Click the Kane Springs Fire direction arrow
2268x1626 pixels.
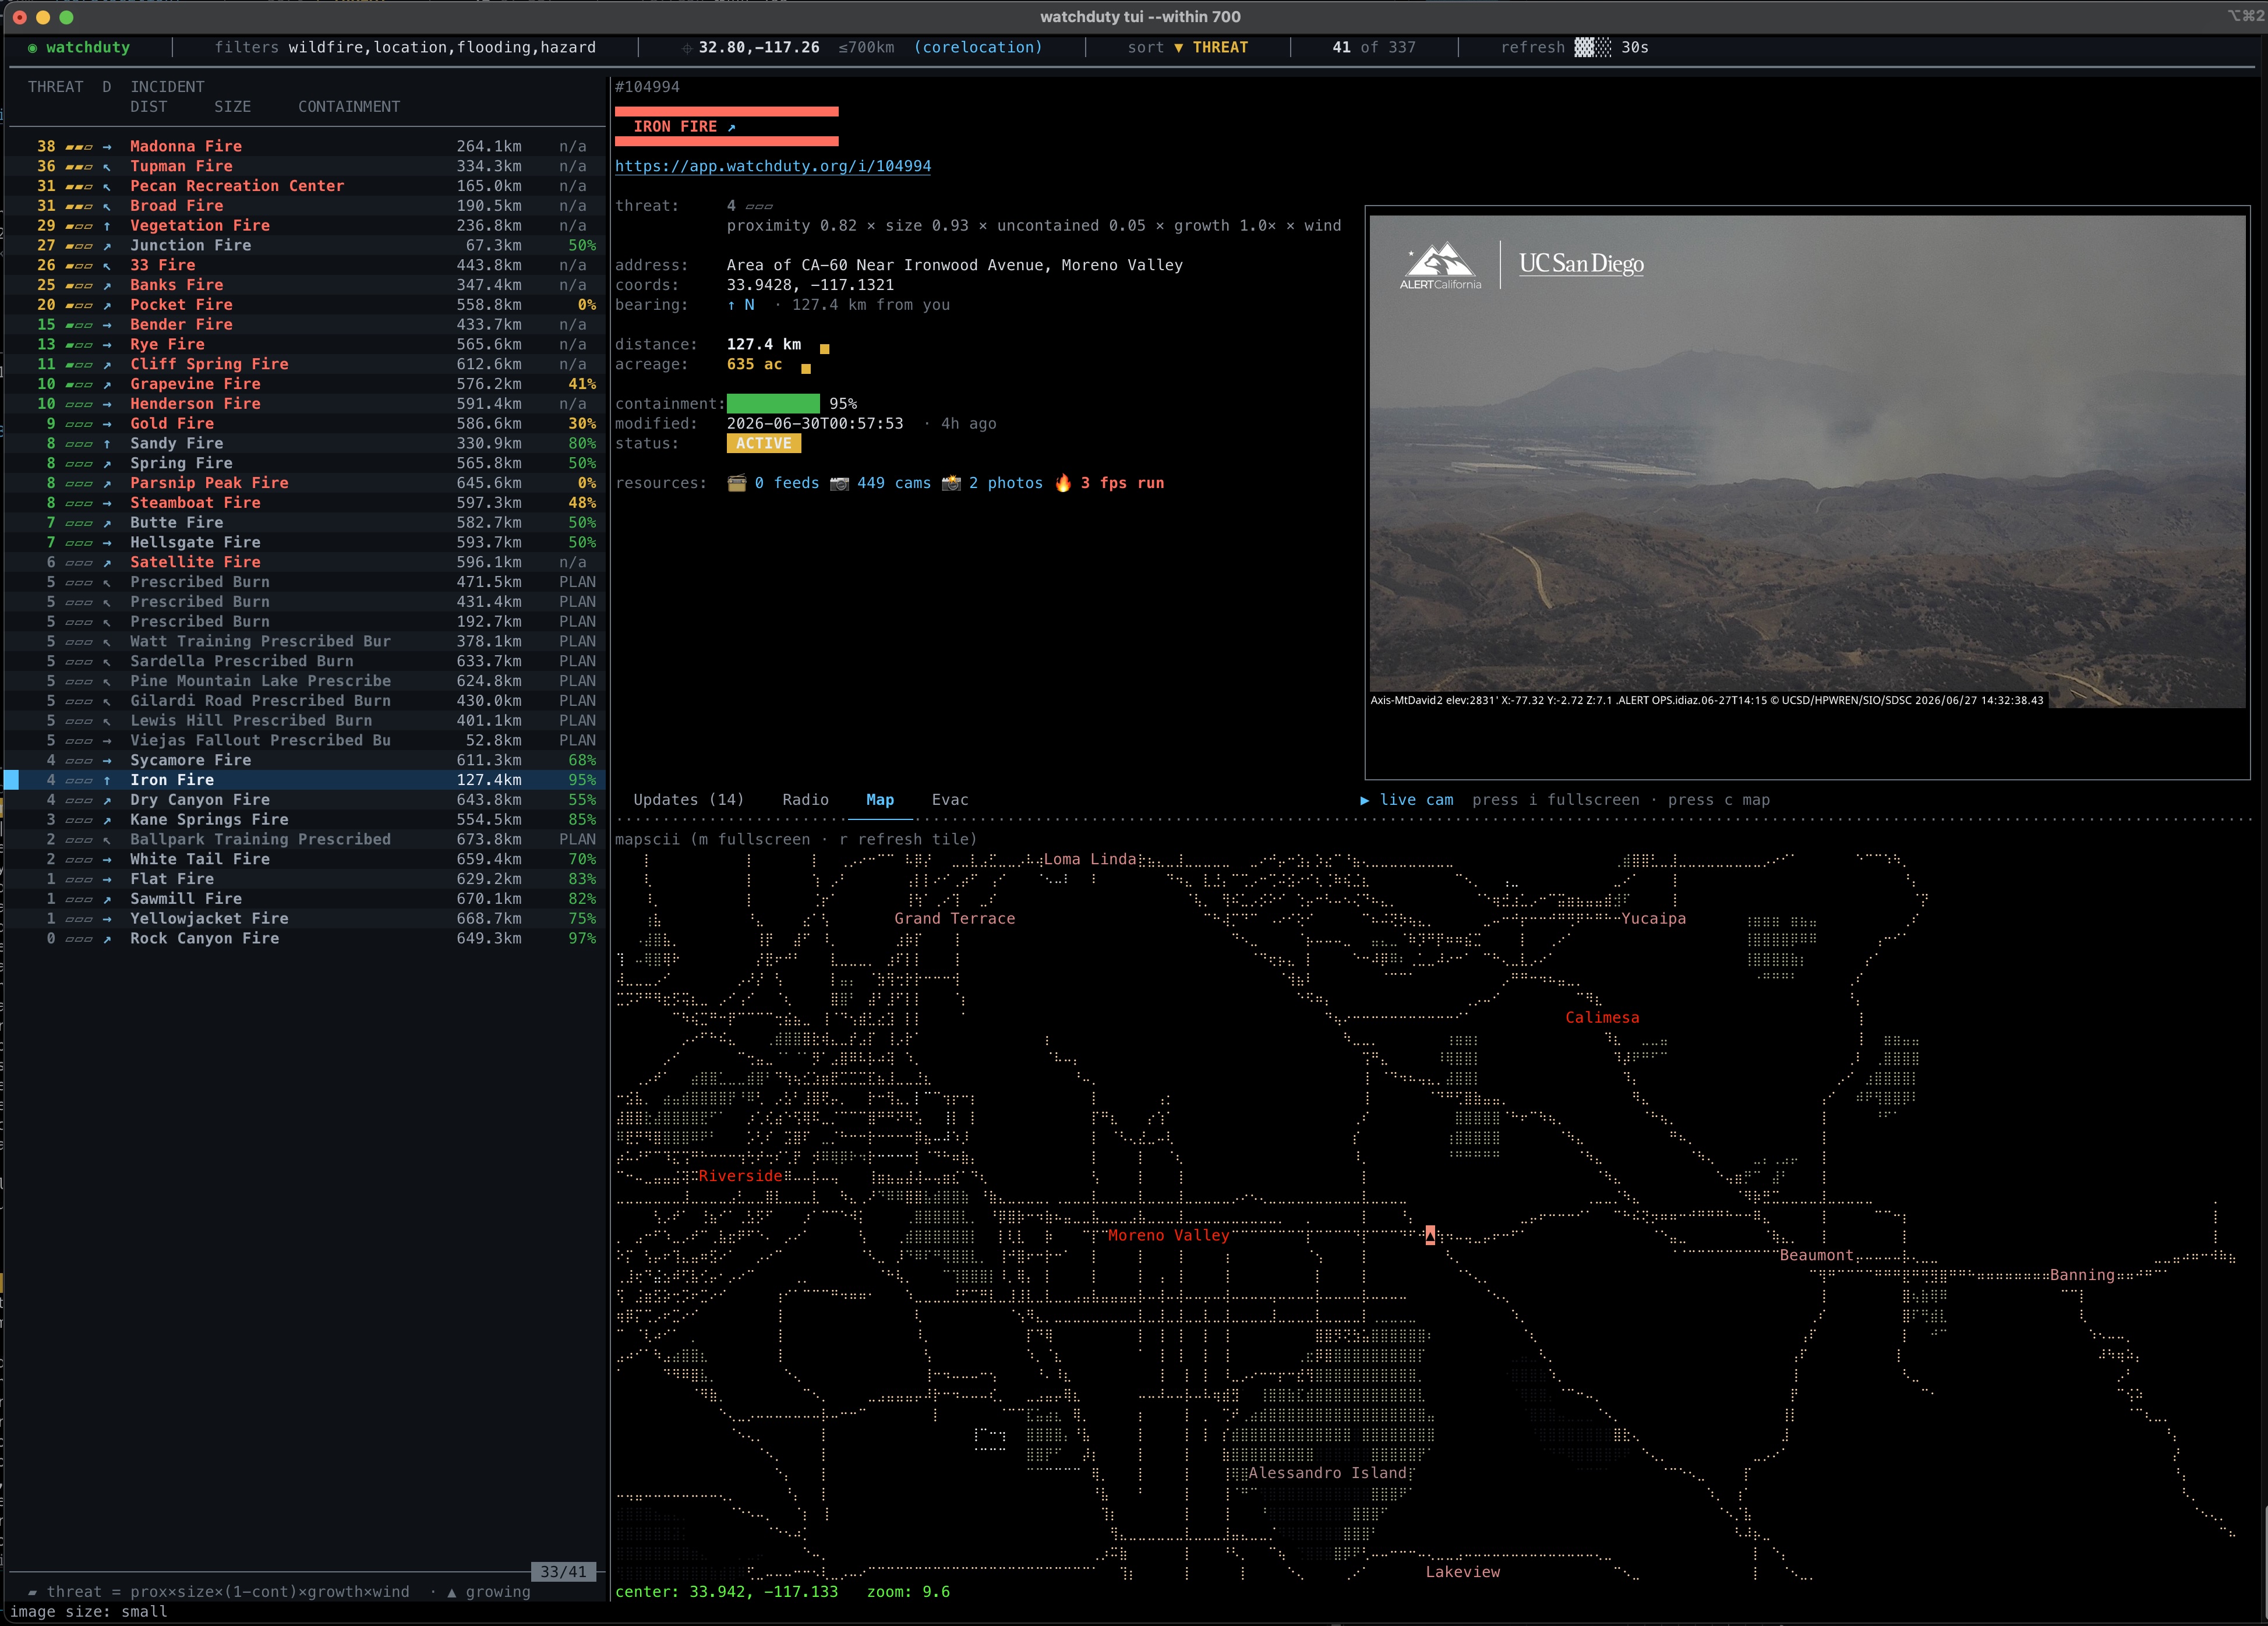click(107, 820)
